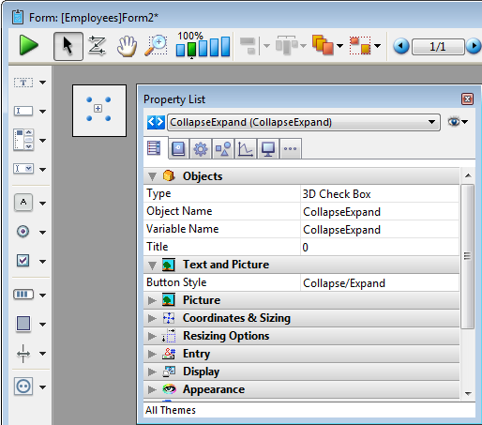Set zoom level with the 100% bars
Image resolution: width=482 pixels, height=425 pixels.
click(x=203, y=45)
